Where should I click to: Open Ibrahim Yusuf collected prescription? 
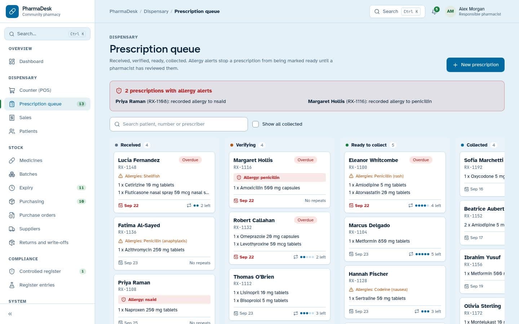482,271
